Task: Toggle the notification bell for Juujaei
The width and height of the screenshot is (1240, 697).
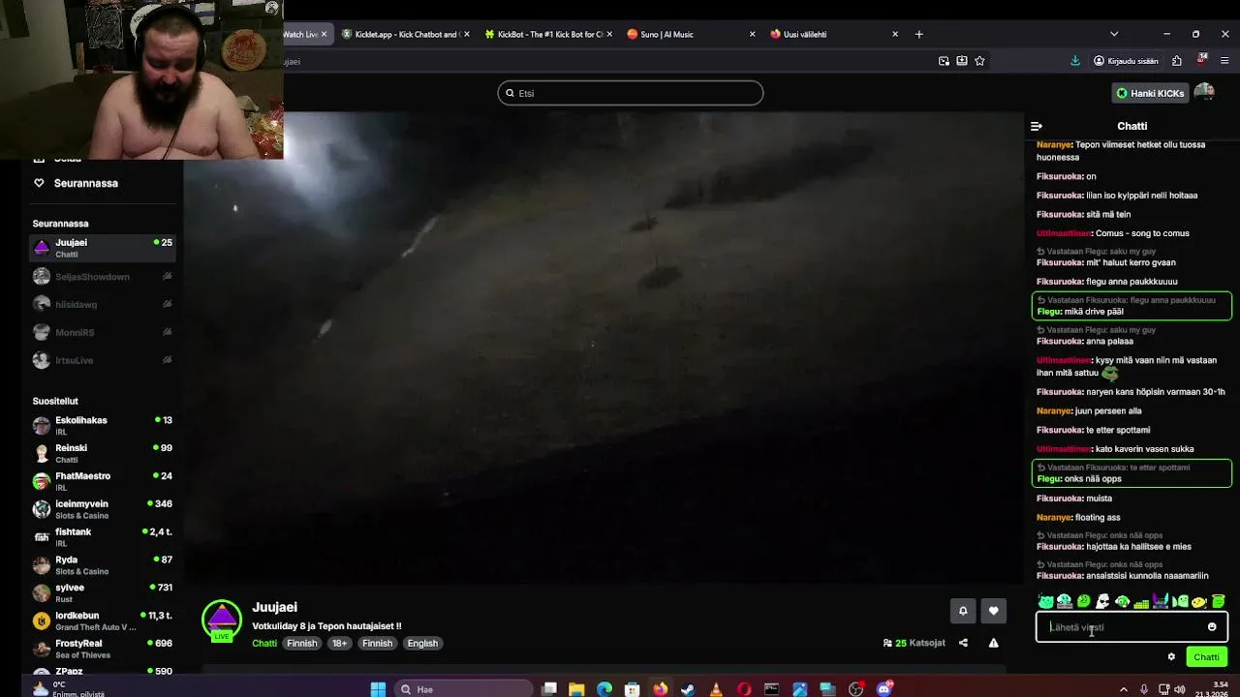Action: tap(963, 611)
